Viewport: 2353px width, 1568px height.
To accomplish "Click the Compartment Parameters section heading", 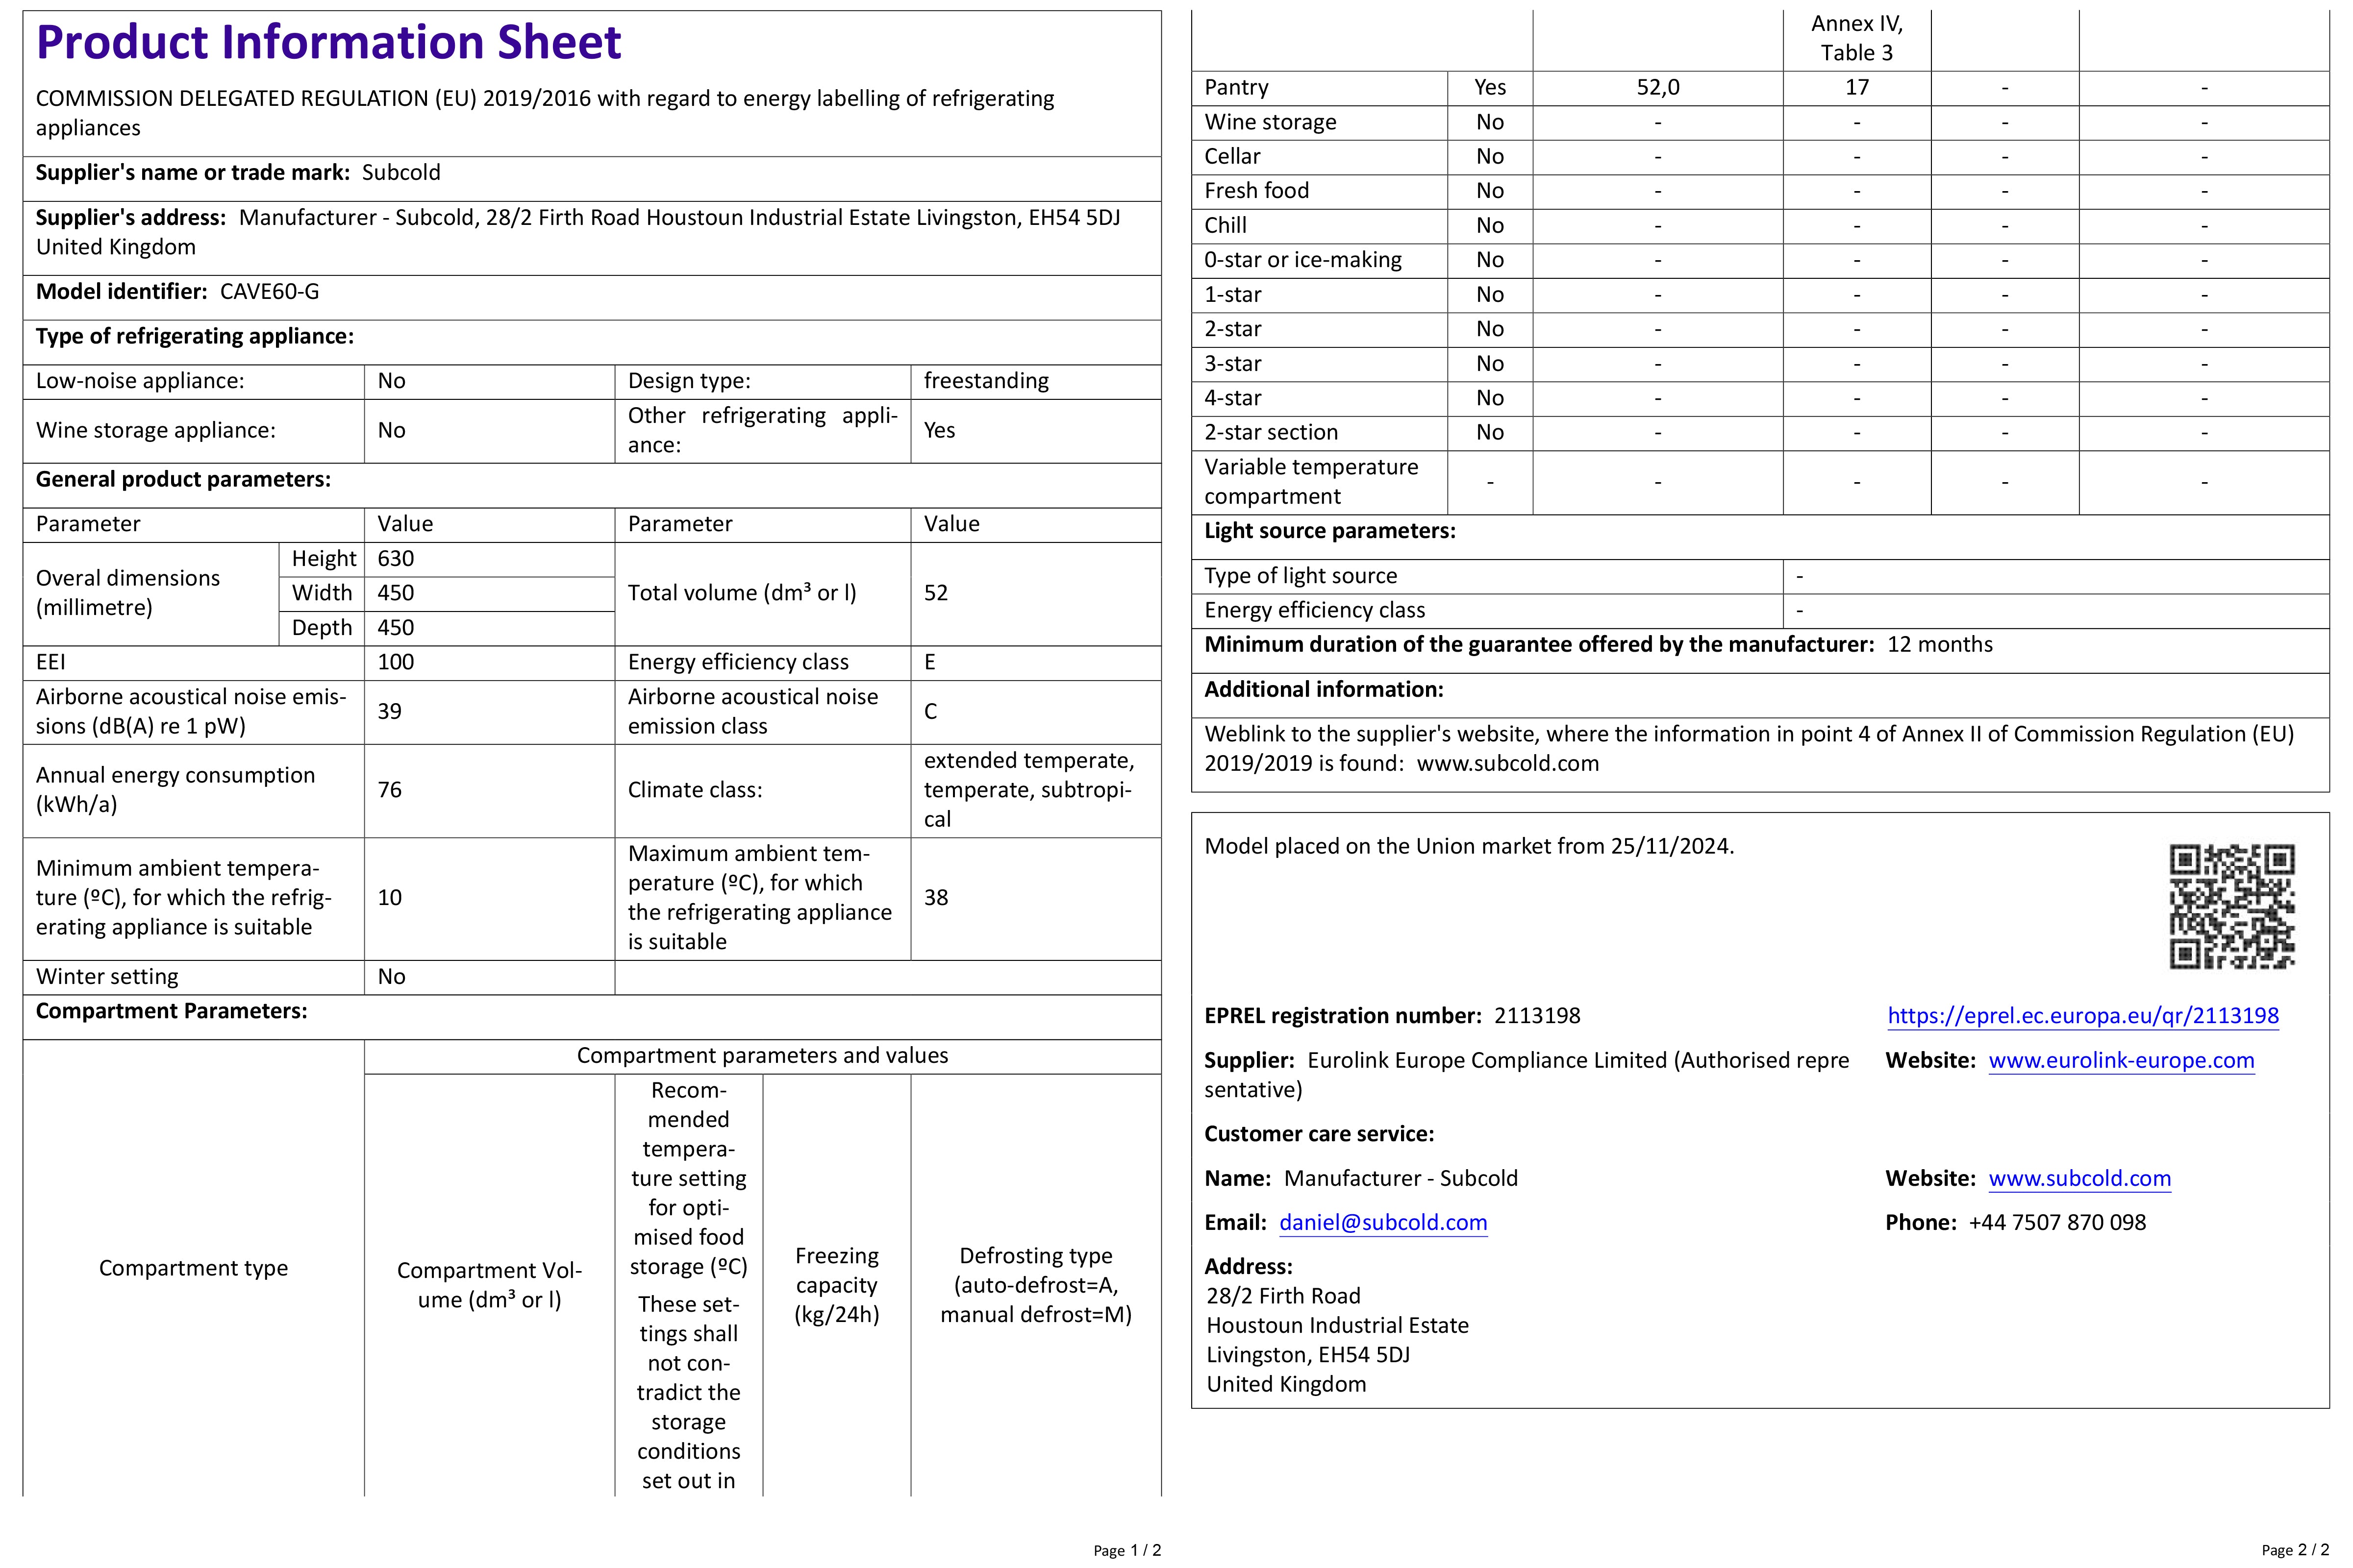I will pos(171,1011).
